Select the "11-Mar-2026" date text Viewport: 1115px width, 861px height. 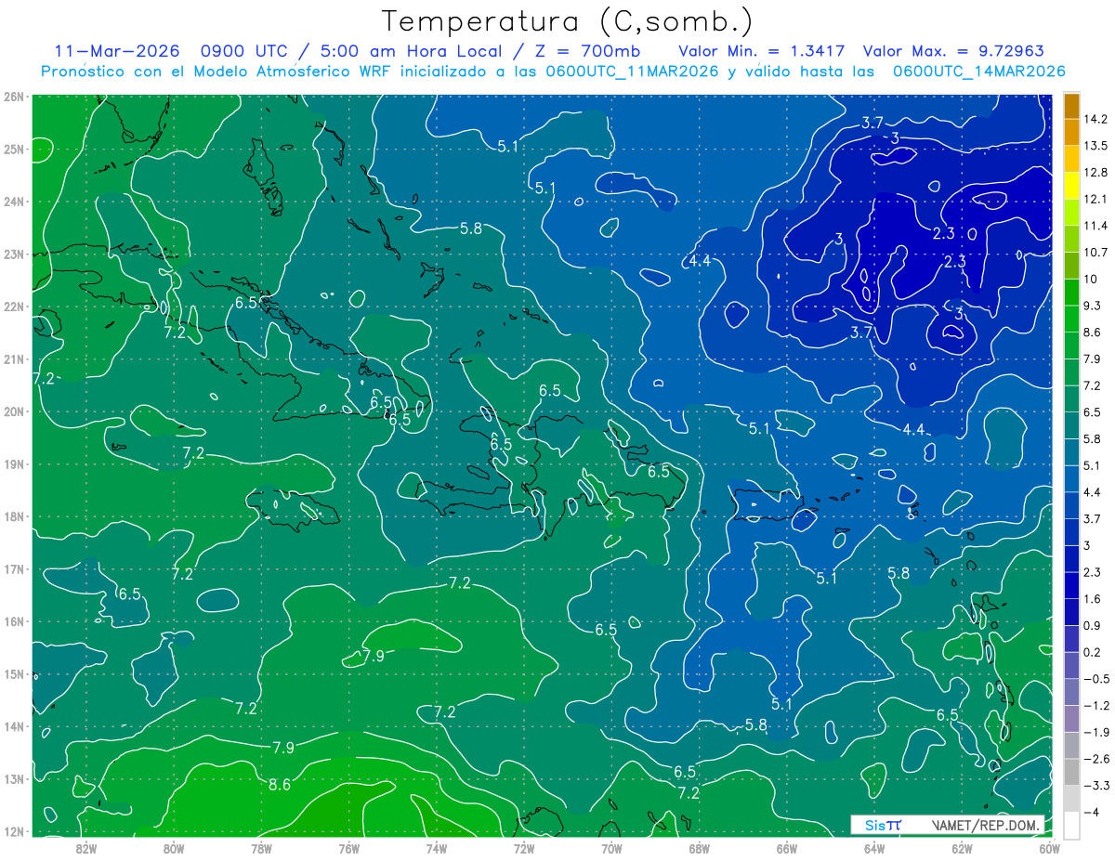pyautogui.click(x=118, y=51)
